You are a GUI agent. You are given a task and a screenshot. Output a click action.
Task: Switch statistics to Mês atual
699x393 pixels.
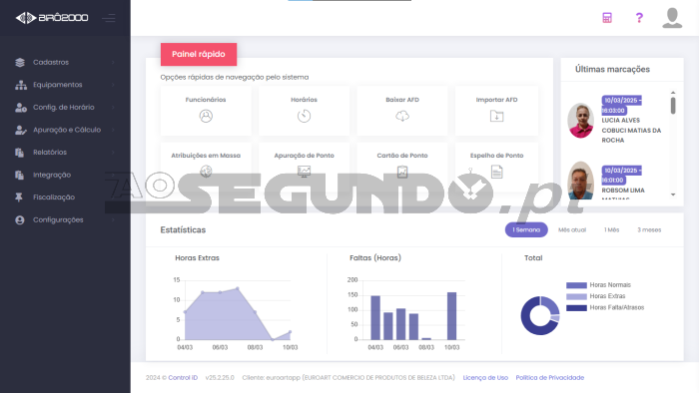tap(572, 229)
